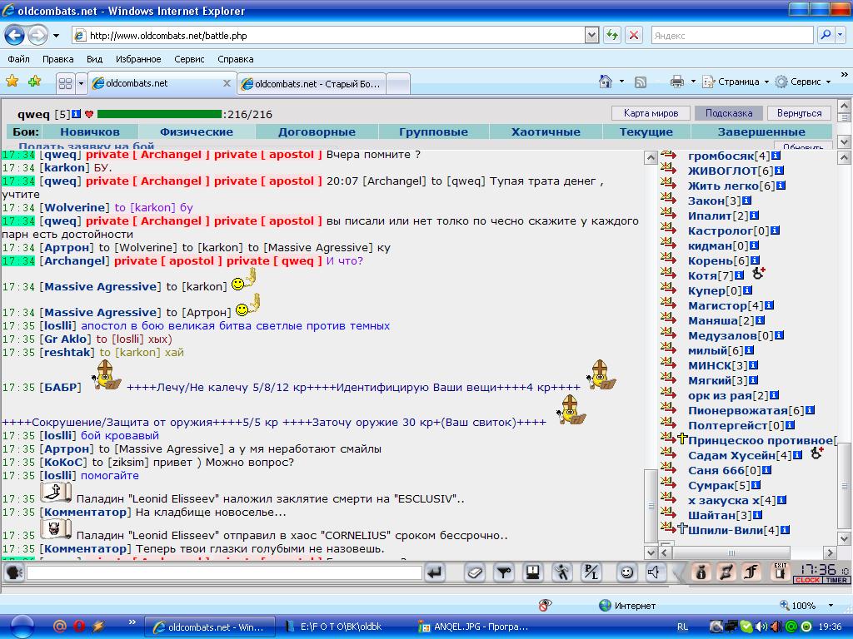Image resolution: width=853 pixels, height=639 pixels.
Task: Click the eraser icon to clear chat
Action: point(474,572)
